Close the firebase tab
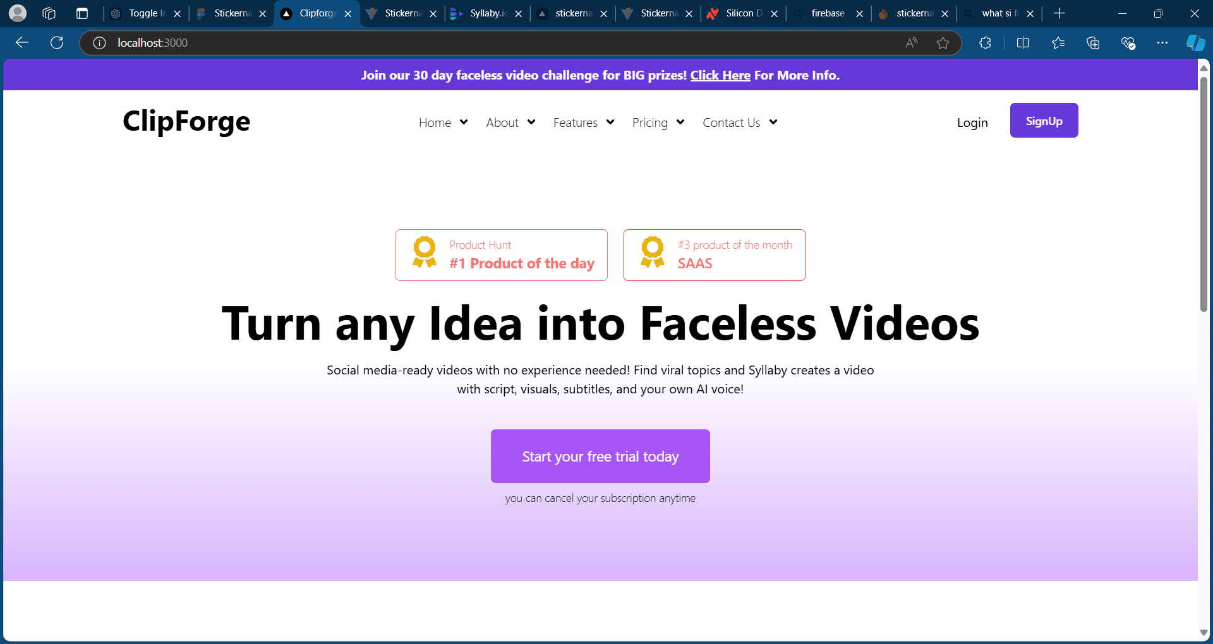This screenshot has width=1213, height=644. pyautogui.click(x=859, y=13)
